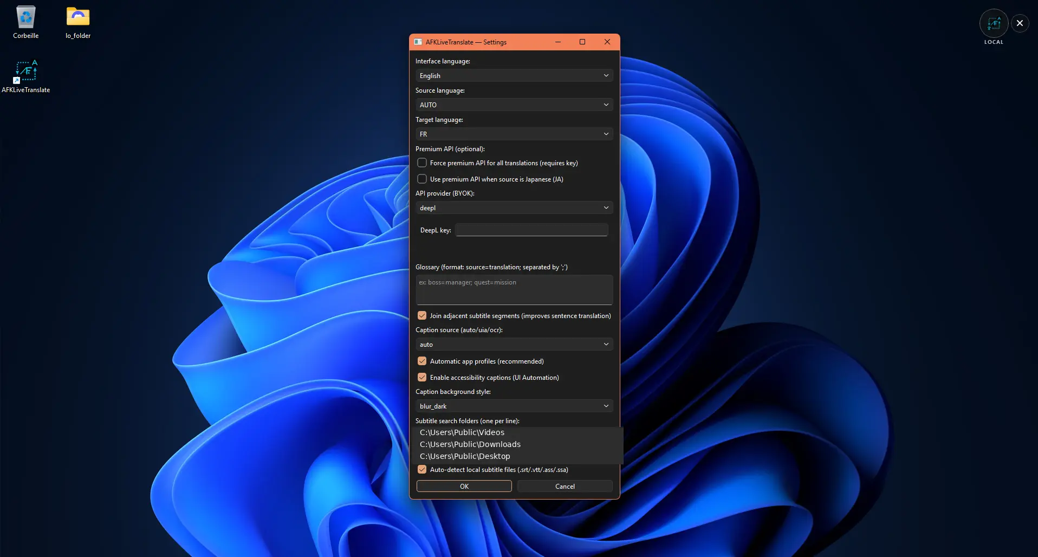Maximize the Settings window

point(582,42)
